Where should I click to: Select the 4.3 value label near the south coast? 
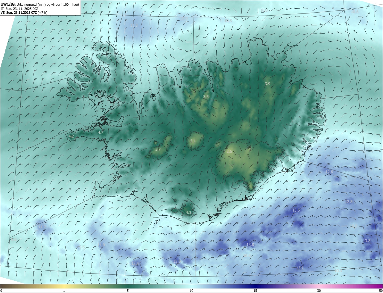tap(189, 213)
